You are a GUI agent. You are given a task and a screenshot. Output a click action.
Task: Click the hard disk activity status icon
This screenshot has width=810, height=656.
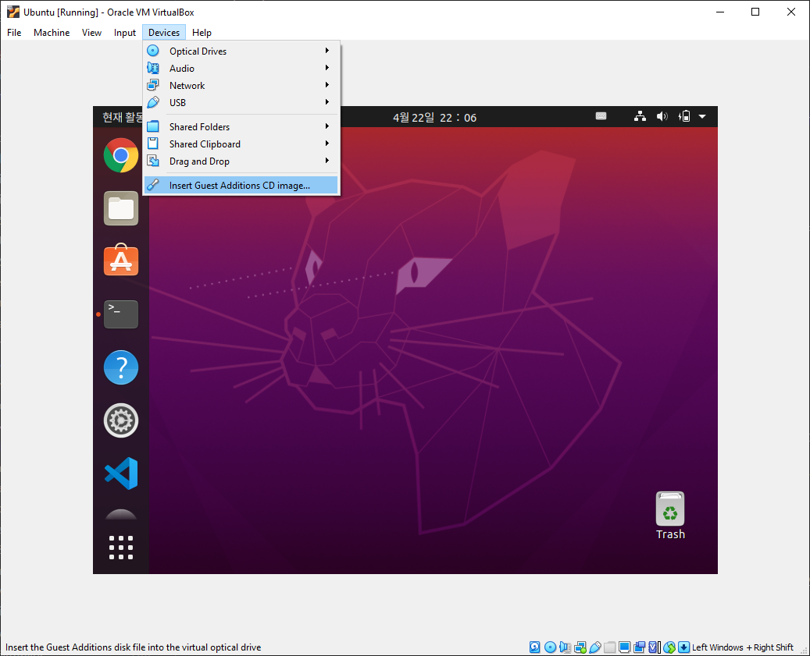(534, 647)
